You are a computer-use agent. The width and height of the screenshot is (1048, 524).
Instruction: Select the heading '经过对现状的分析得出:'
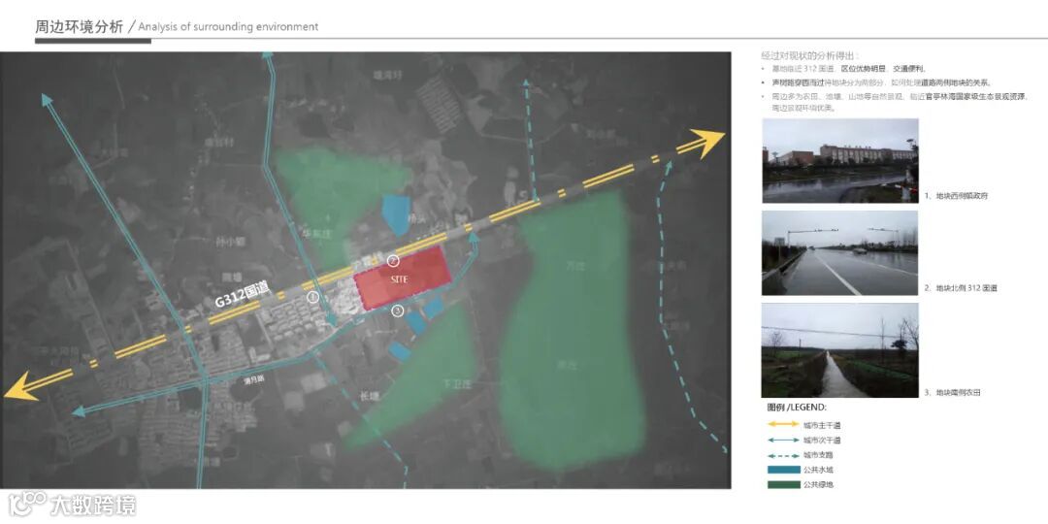point(810,56)
